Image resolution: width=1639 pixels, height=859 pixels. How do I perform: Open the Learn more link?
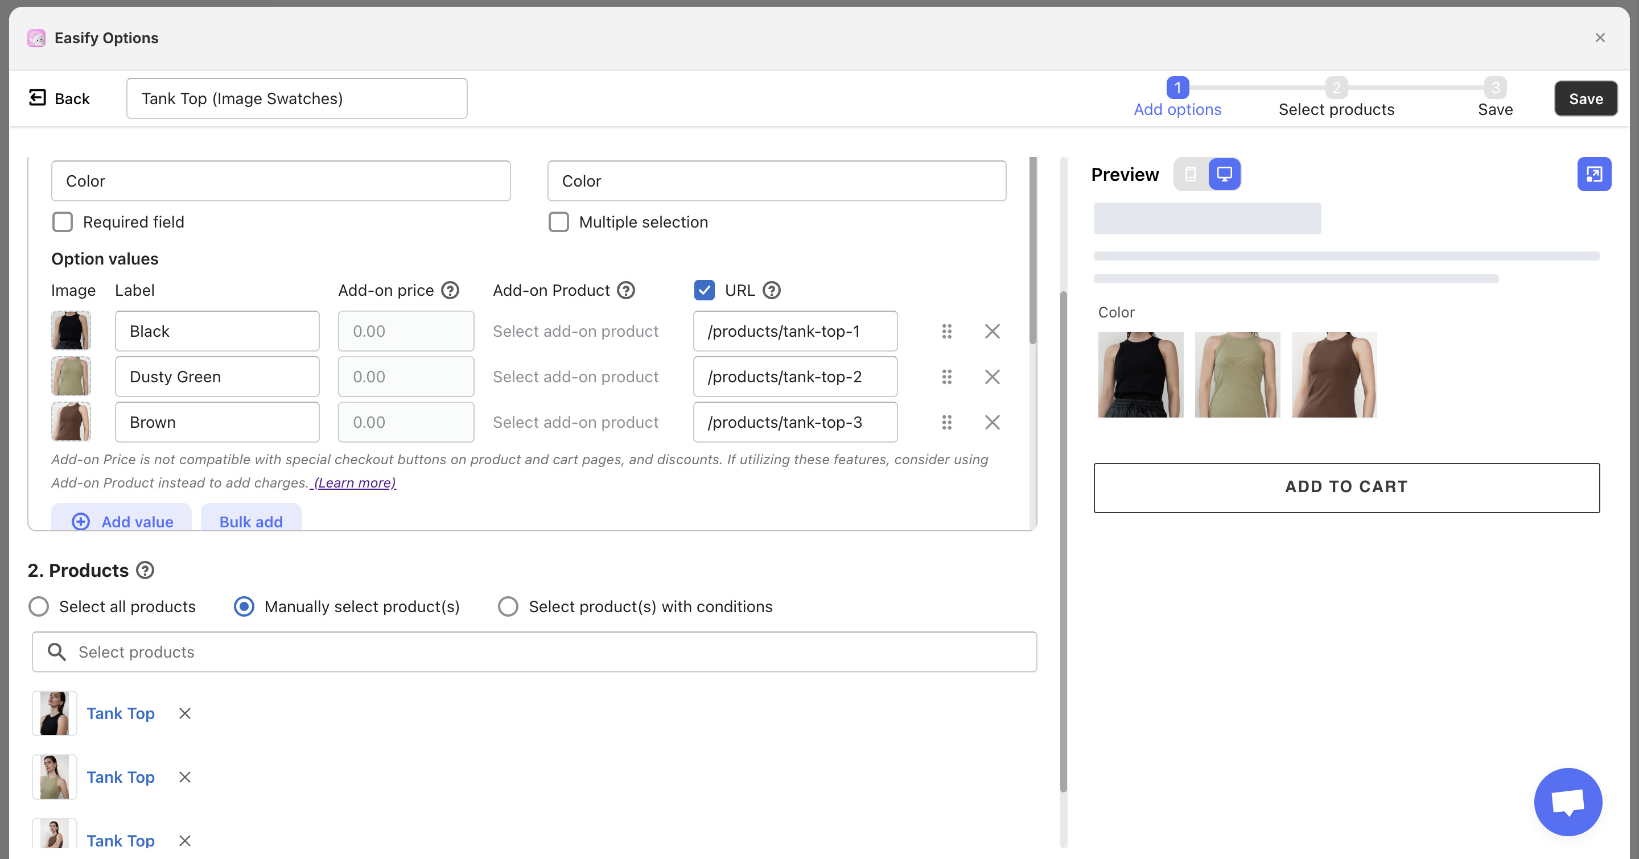(x=355, y=483)
